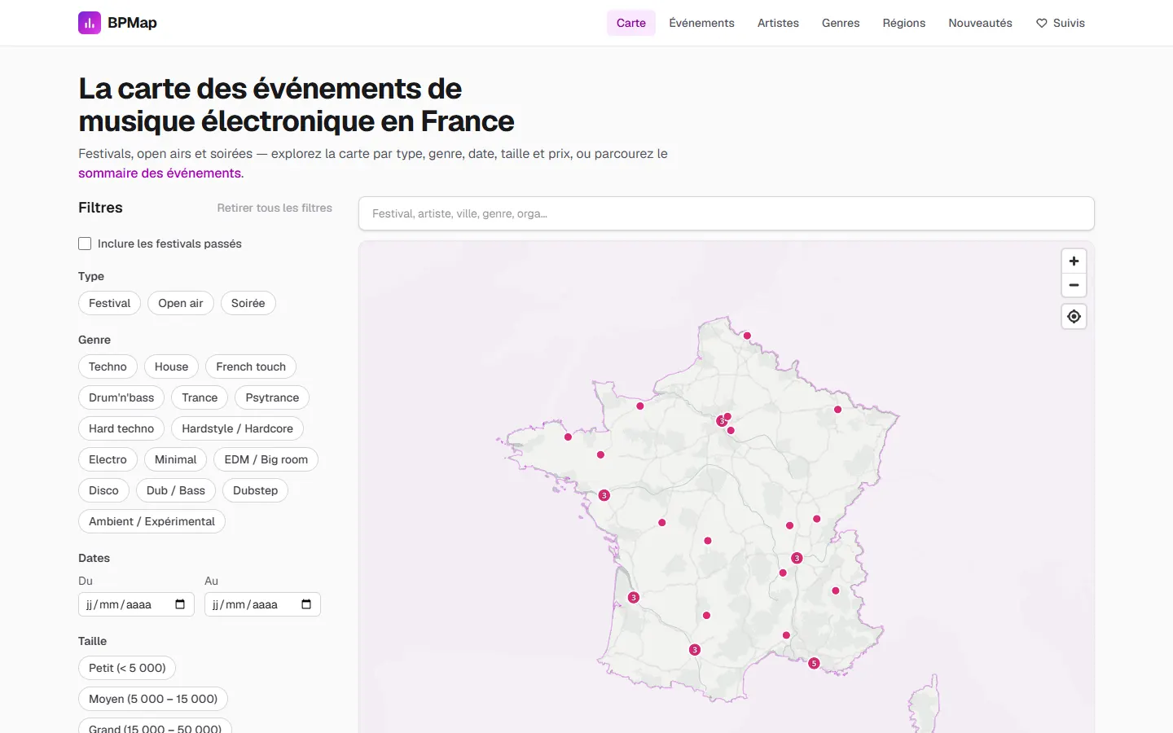
Task: Filter by Minimal genre
Action: point(175,459)
